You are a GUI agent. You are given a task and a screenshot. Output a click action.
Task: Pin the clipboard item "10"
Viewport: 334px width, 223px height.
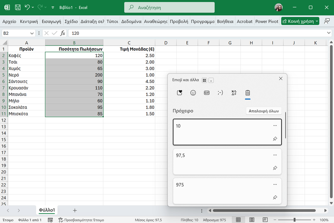click(275, 139)
